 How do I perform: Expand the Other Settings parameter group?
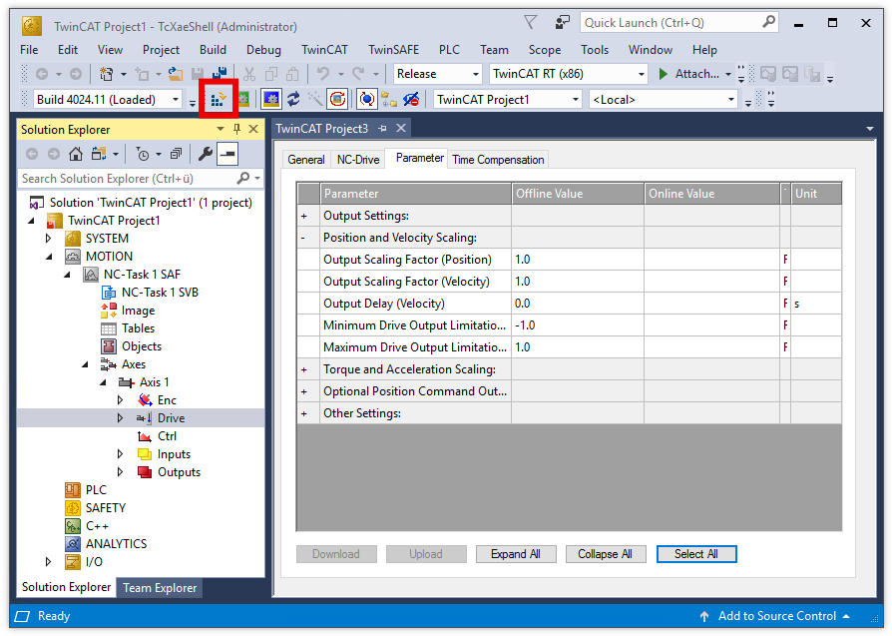(303, 414)
